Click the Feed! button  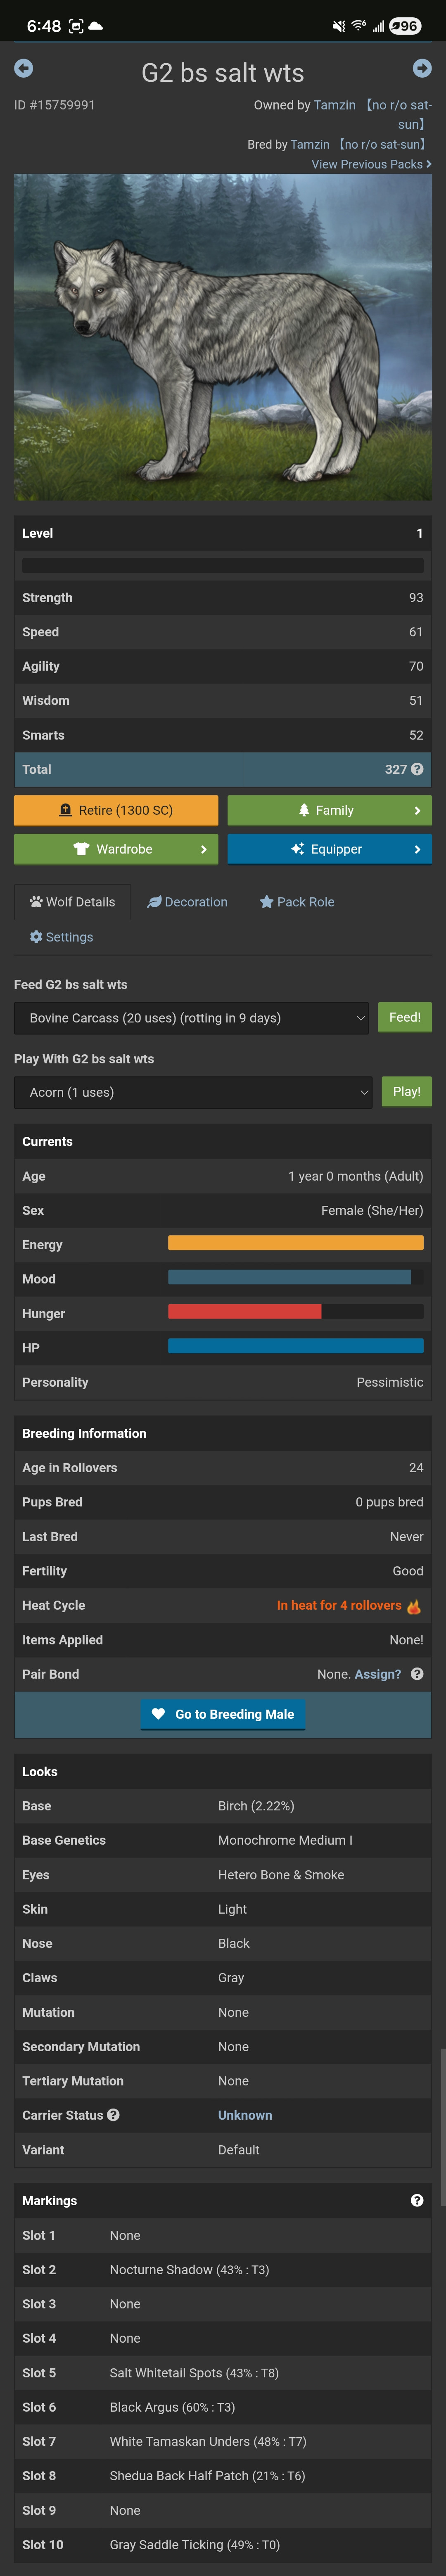tap(404, 1017)
